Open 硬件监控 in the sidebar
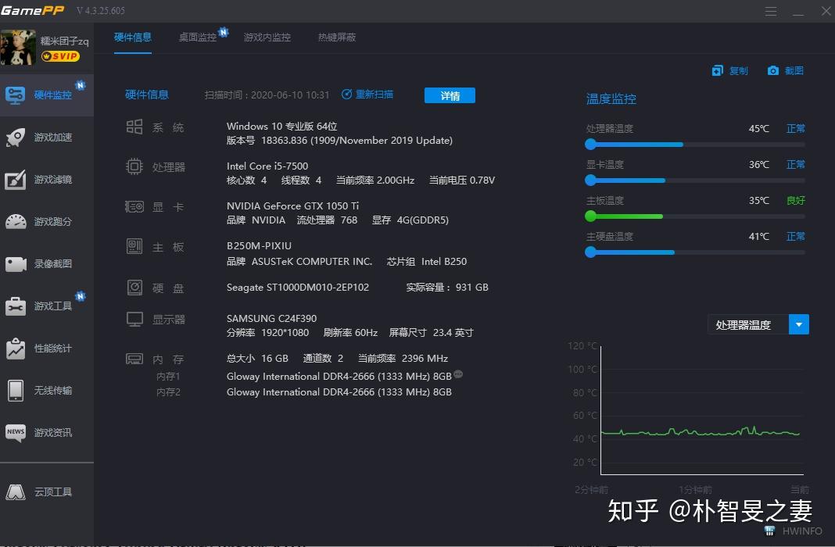The image size is (835, 547). [x=47, y=95]
